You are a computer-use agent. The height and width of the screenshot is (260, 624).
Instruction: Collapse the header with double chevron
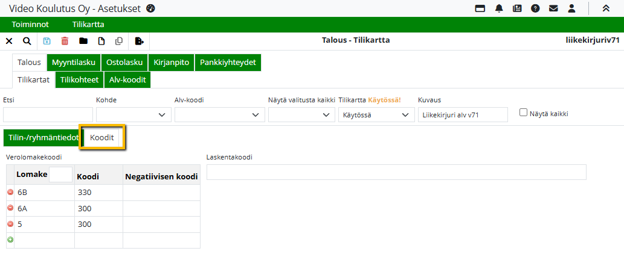click(x=606, y=8)
